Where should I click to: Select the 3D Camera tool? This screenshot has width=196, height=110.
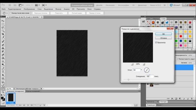(3, 86)
